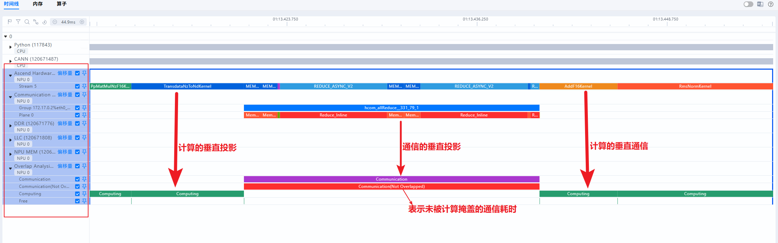Select the RmsNormKernel slice

click(x=695, y=86)
